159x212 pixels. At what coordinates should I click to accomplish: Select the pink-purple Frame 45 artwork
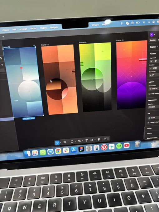click(x=132, y=75)
